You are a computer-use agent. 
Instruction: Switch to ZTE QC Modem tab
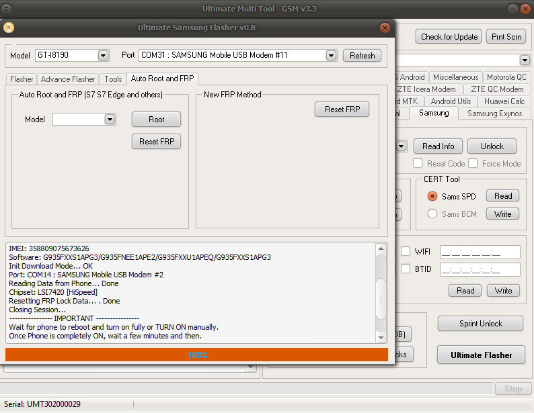[x=497, y=89]
